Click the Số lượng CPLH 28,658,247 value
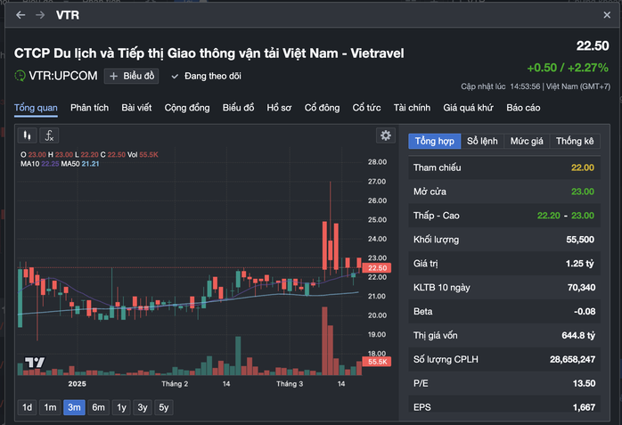The image size is (622, 425). point(572,360)
